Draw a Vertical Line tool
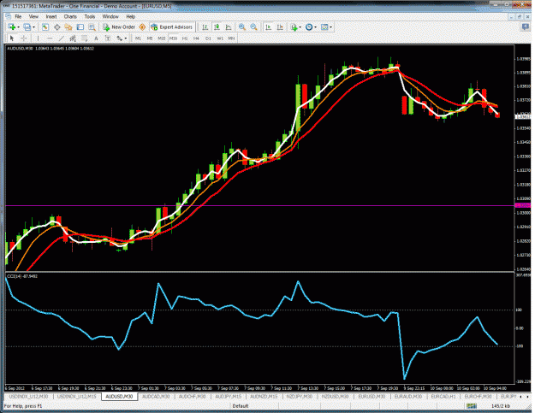 (x=38, y=38)
